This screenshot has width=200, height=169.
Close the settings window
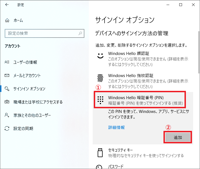click(193, 5)
